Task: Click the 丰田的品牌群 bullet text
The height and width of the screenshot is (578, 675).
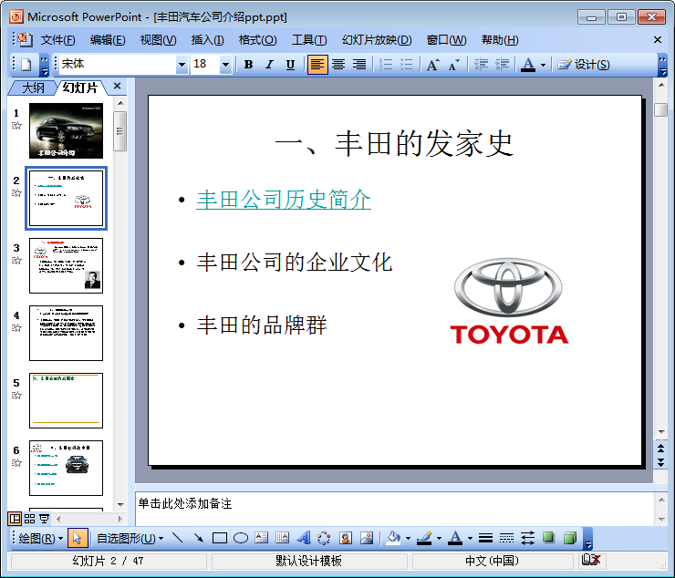Action: 262,325
